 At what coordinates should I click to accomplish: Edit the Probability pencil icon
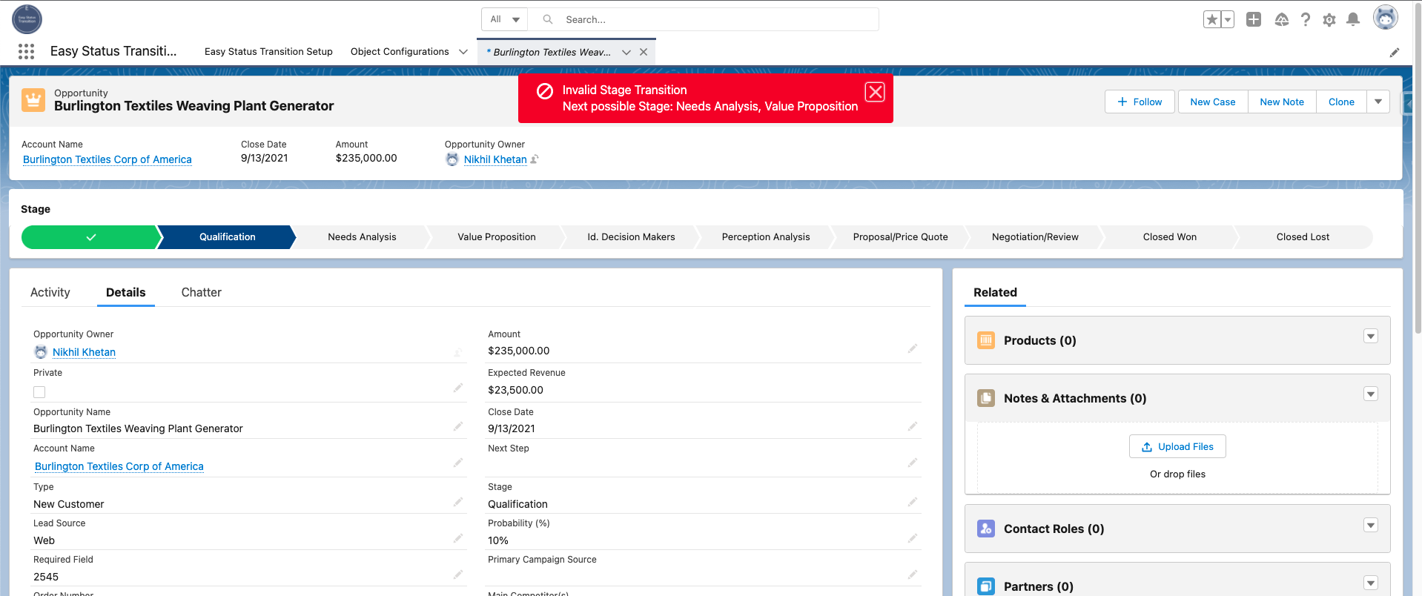913,538
